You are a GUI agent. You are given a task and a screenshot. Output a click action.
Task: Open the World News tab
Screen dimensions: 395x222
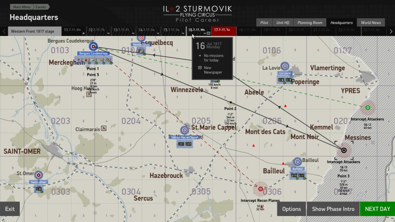coord(371,22)
